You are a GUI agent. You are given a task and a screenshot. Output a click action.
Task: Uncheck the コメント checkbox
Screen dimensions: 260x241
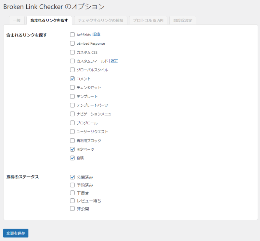pos(72,79)
